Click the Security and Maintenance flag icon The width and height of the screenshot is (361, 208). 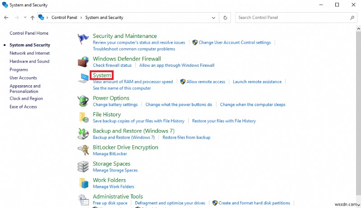click(x=83, y=39)
